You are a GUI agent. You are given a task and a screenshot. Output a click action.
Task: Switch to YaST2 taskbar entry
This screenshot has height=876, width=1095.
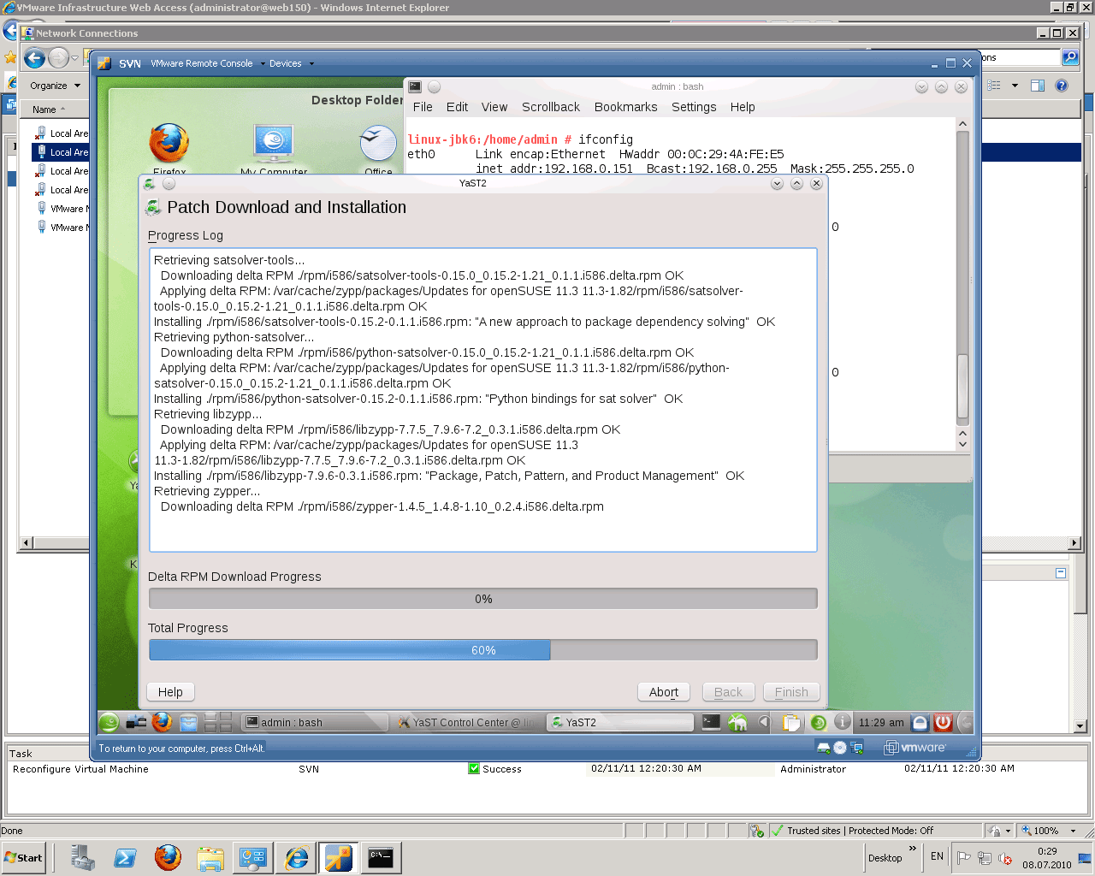[620, 723]
